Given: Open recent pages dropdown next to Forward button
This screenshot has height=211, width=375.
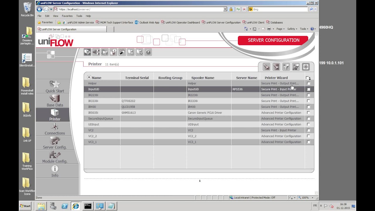Looking at the screenshot, I should [x=51, y=9].
